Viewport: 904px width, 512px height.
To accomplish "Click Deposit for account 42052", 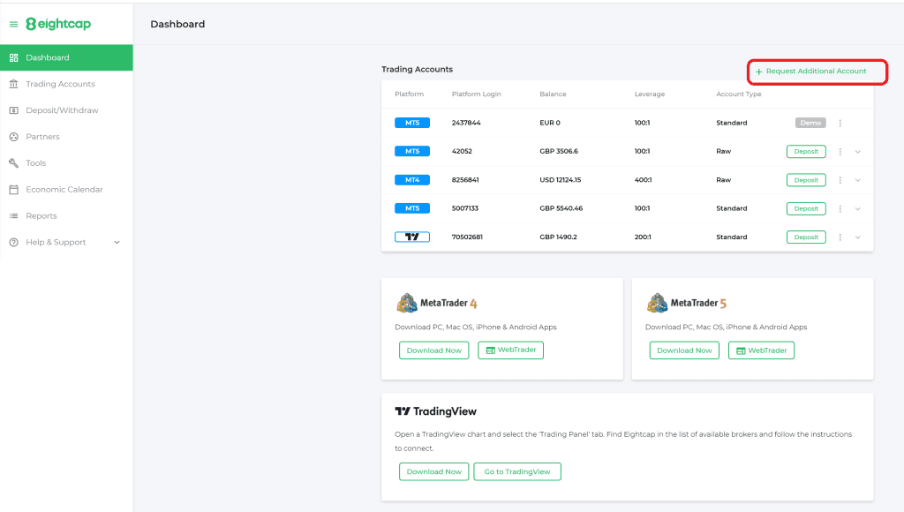I will 806,152.
